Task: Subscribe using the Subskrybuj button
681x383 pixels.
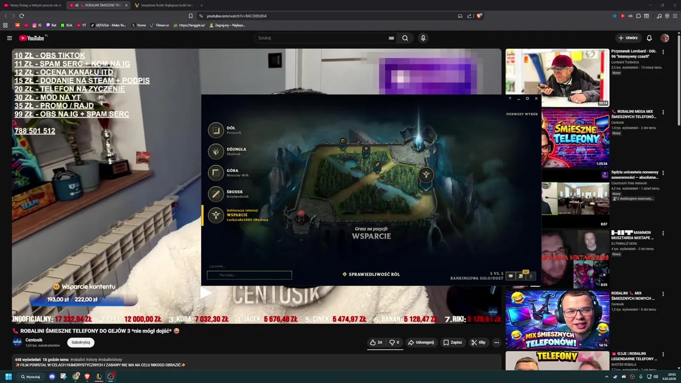Action: pos(81,343)
